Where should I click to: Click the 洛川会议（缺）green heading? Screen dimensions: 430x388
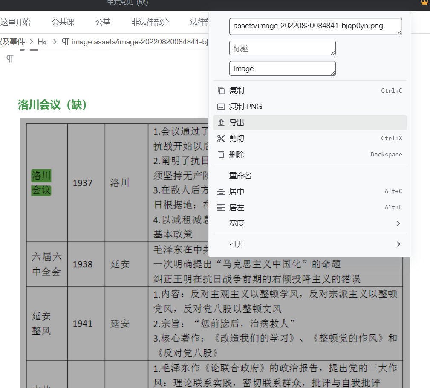click(x=52, y=104)
